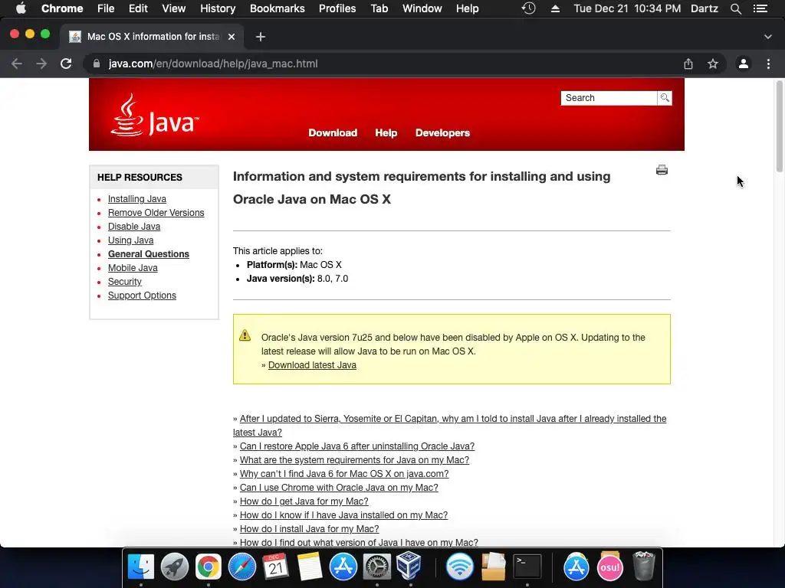Image resolution: width=785 pixels, height=588 pixels.
Task: Open the History menu
Action: coord(218,8)
